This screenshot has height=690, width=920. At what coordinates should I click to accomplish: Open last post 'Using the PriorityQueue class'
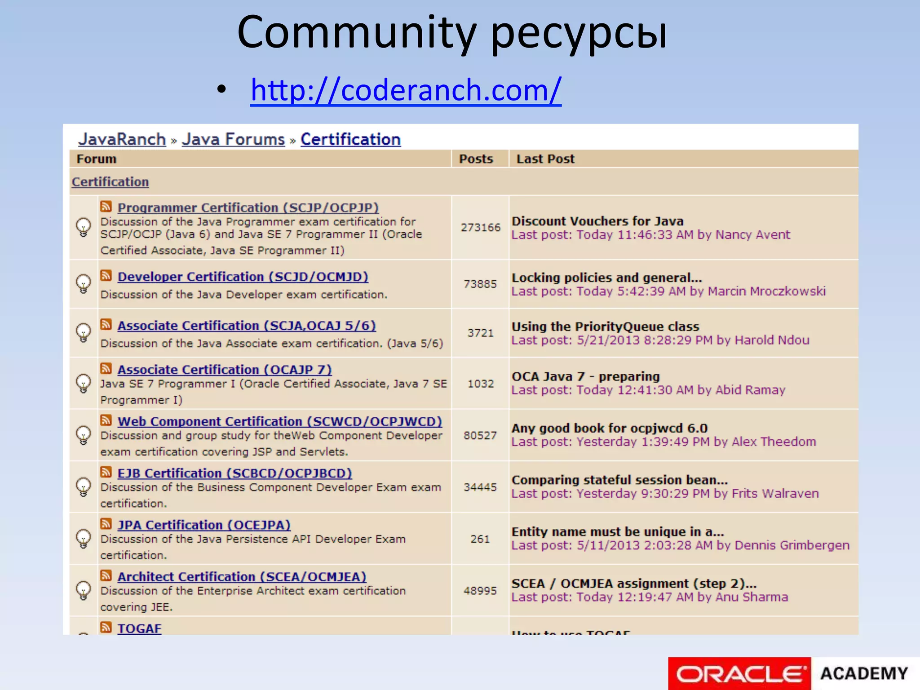point(606,327)
